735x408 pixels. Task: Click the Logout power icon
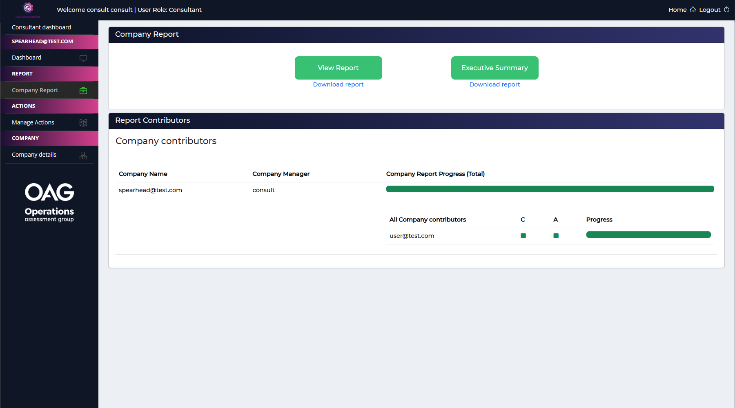(726, 10)
